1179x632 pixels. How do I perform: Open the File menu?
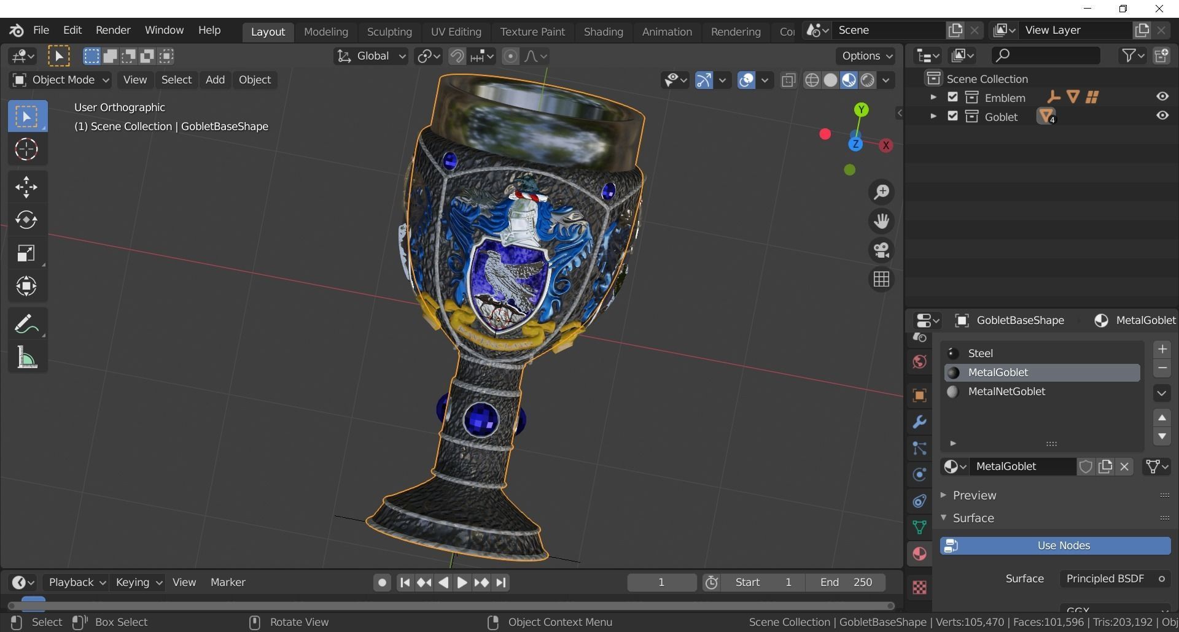click(41, 30)
